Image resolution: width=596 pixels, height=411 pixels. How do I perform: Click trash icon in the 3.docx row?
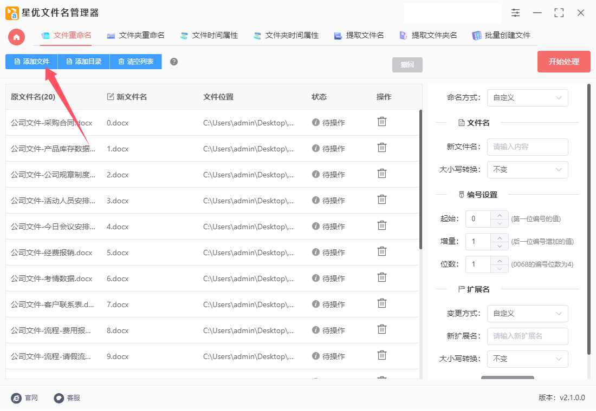(381, 200)
